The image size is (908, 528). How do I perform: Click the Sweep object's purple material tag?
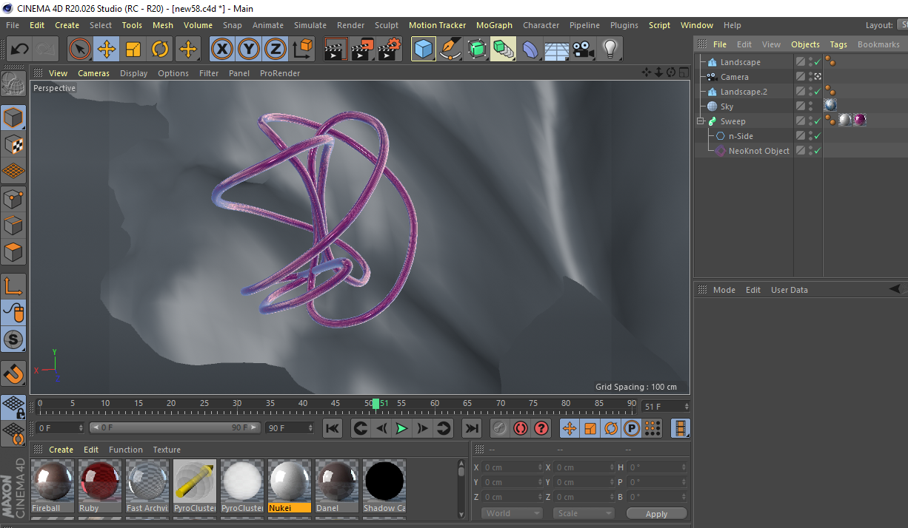coord(859,121)
